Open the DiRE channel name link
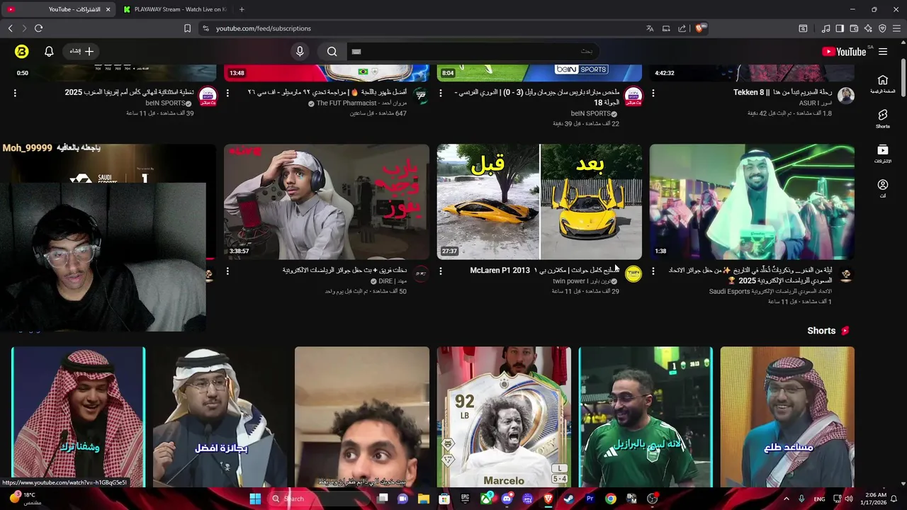 pyautogui.click(x=393, y=281)
